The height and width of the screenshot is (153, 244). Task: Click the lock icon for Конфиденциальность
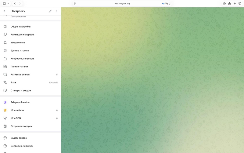5,58
